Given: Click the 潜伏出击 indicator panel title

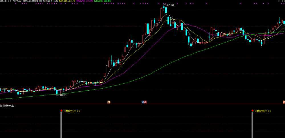Looking at the screenshot, I should click(9, 106).
